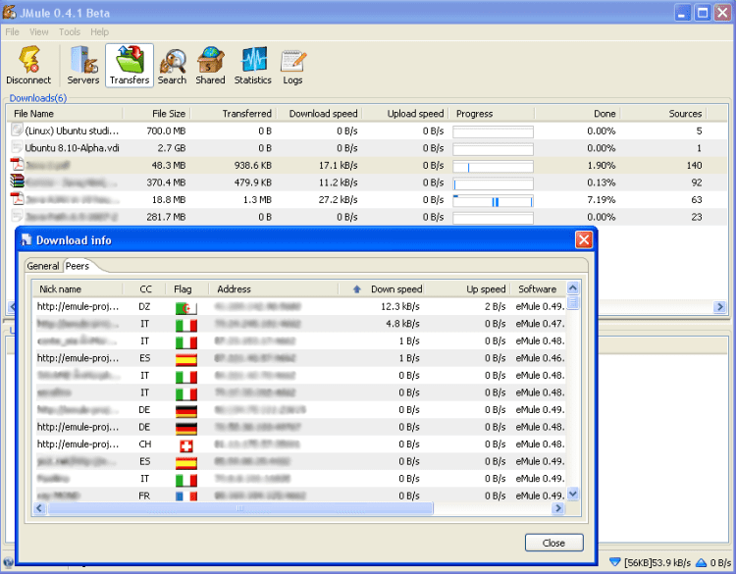
Task: Sort downloads by File Name column
Action: 65,114
